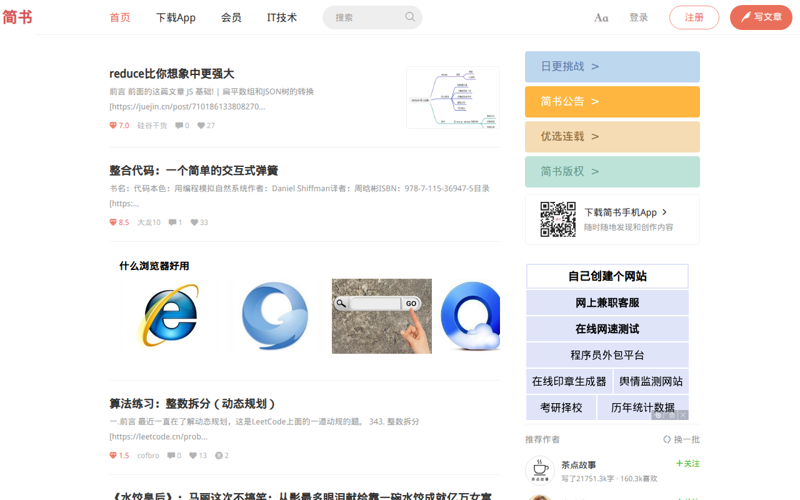Viewport: 800px width, 500px height.
Task: Click the comment icon on 算法练习 article
Action: tap(171, 456)
